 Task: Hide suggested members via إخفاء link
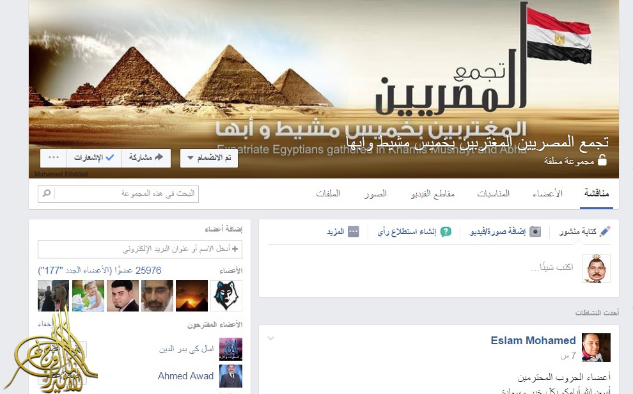(45, 324)
